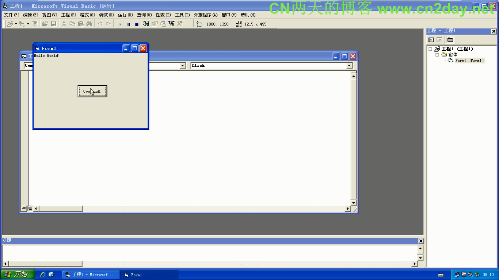Click the Command1 button on Form1
The height and width of the screenshot is (280, 499).
coord(92,91)
